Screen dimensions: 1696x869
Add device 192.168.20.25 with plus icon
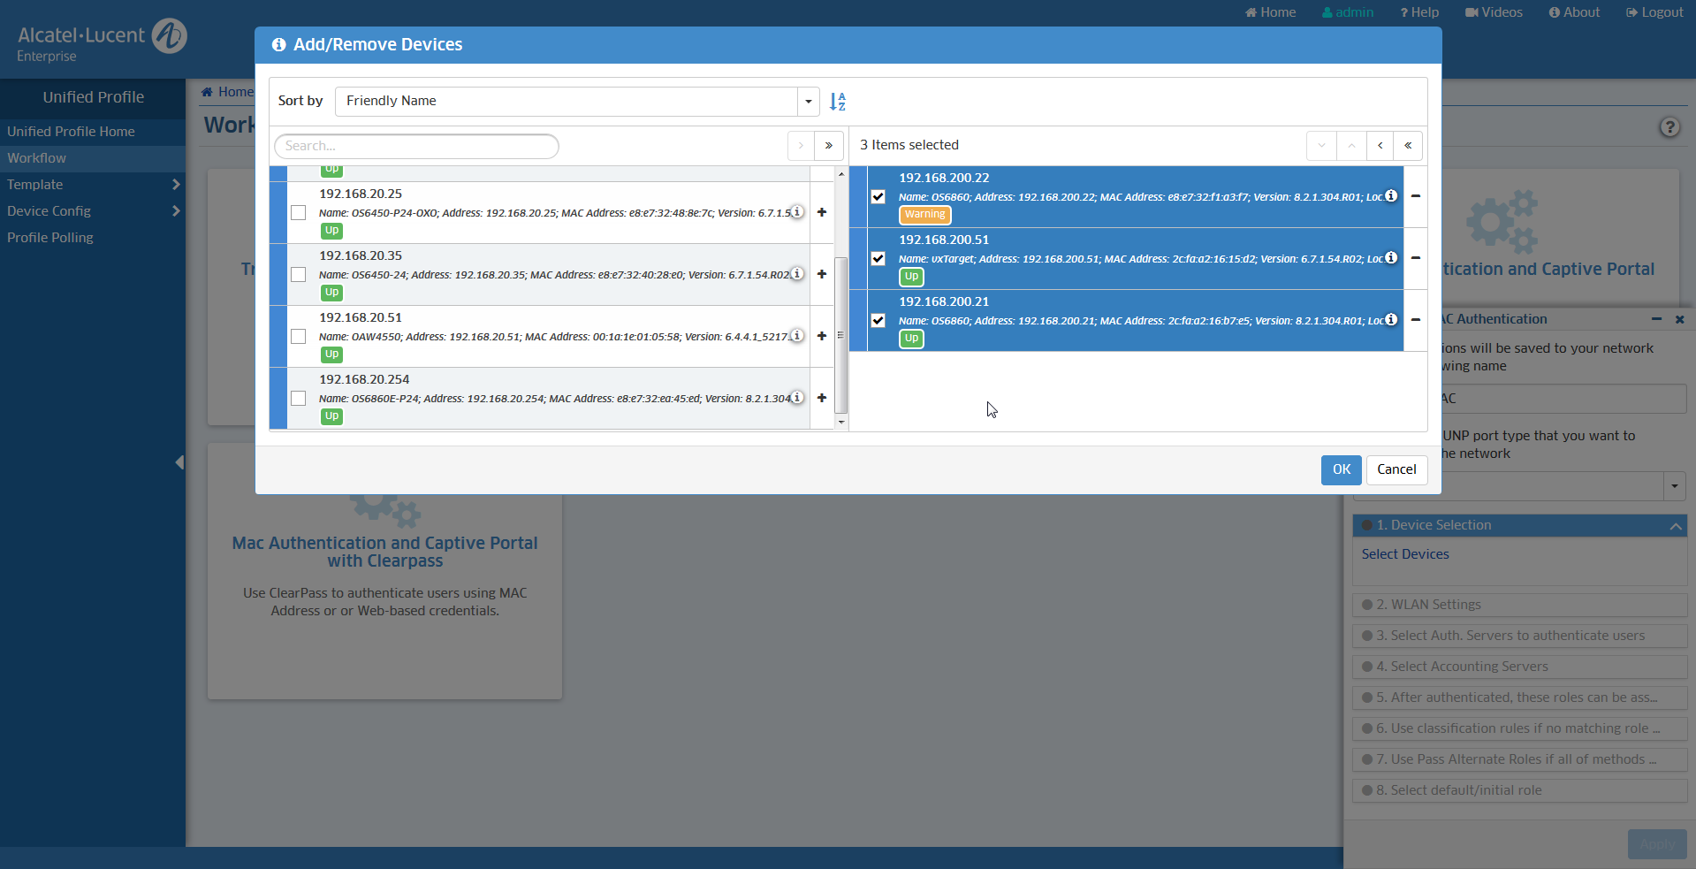coord(821,212)
